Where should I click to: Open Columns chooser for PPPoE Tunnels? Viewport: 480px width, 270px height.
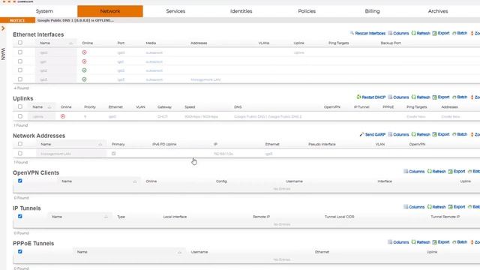point(398,242)
